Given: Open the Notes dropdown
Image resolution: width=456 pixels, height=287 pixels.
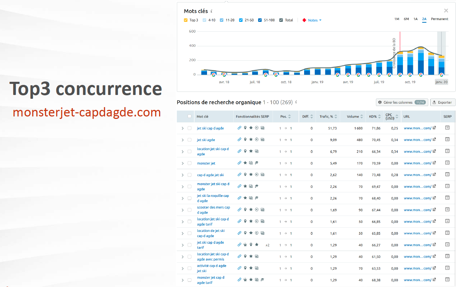Looking at the screenshot, I should click(315, 20).
